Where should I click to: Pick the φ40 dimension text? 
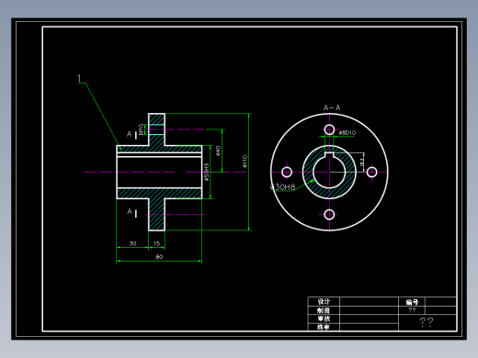pyautogui.click(x=218, y=151)
